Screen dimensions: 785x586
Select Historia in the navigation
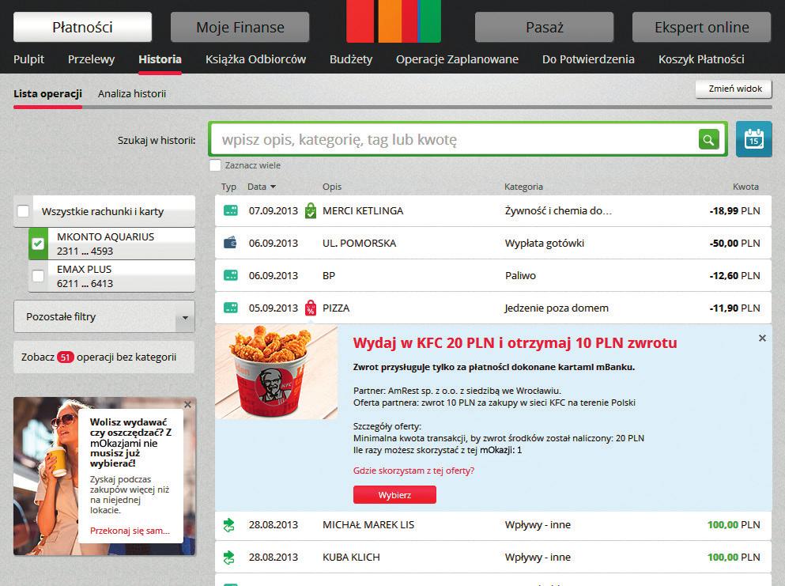click(160, 59)
